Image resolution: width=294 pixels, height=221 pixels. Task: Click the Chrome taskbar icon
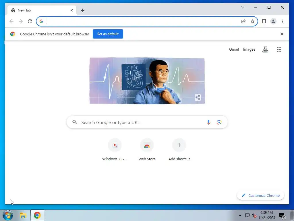pyautogui.click(x=37, y=215)
